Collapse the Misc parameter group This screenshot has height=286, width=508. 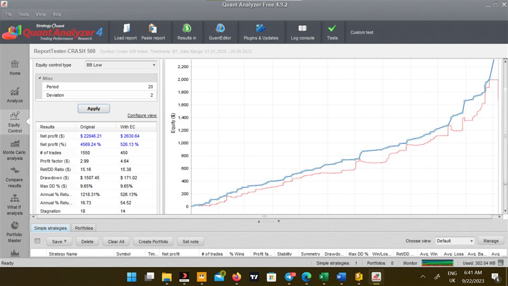(39, 78)
